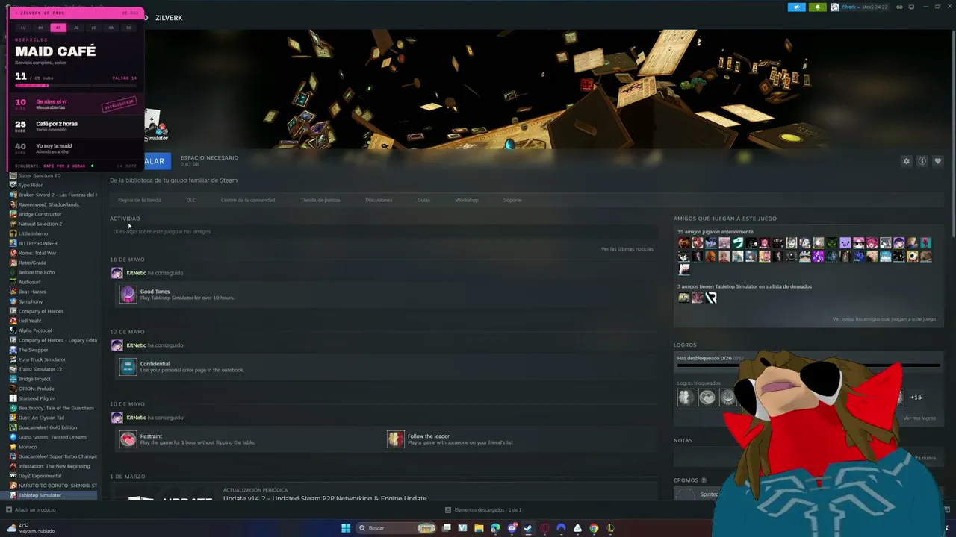The width and height of the screenshot is (956, 537).
Task: Open the Página de la tienda tab
Action: click(x=140, y=200)
